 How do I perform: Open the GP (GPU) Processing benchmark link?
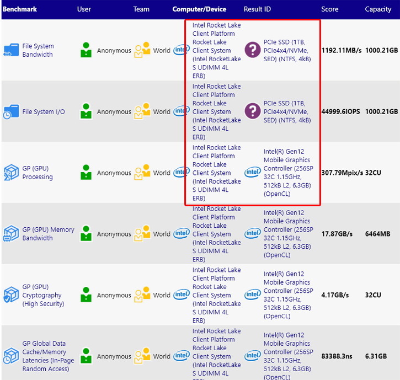point(38,173)
